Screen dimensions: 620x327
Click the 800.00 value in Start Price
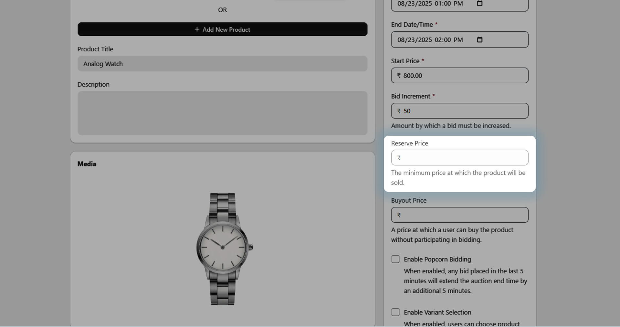pyautogui.click(x=413, y=76)
